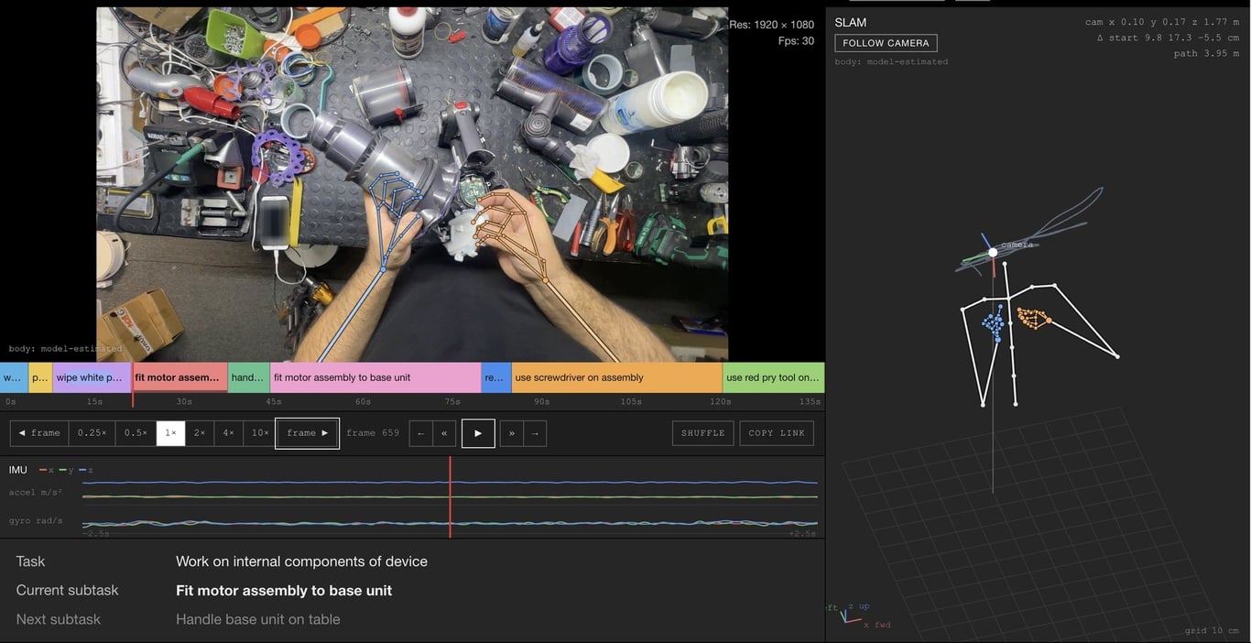Toggle FOLLOW CAMERA in the SLAM panel
The width and height of the screenshot is (1251, 643).
pyautogui.click(x=886, y=43)
